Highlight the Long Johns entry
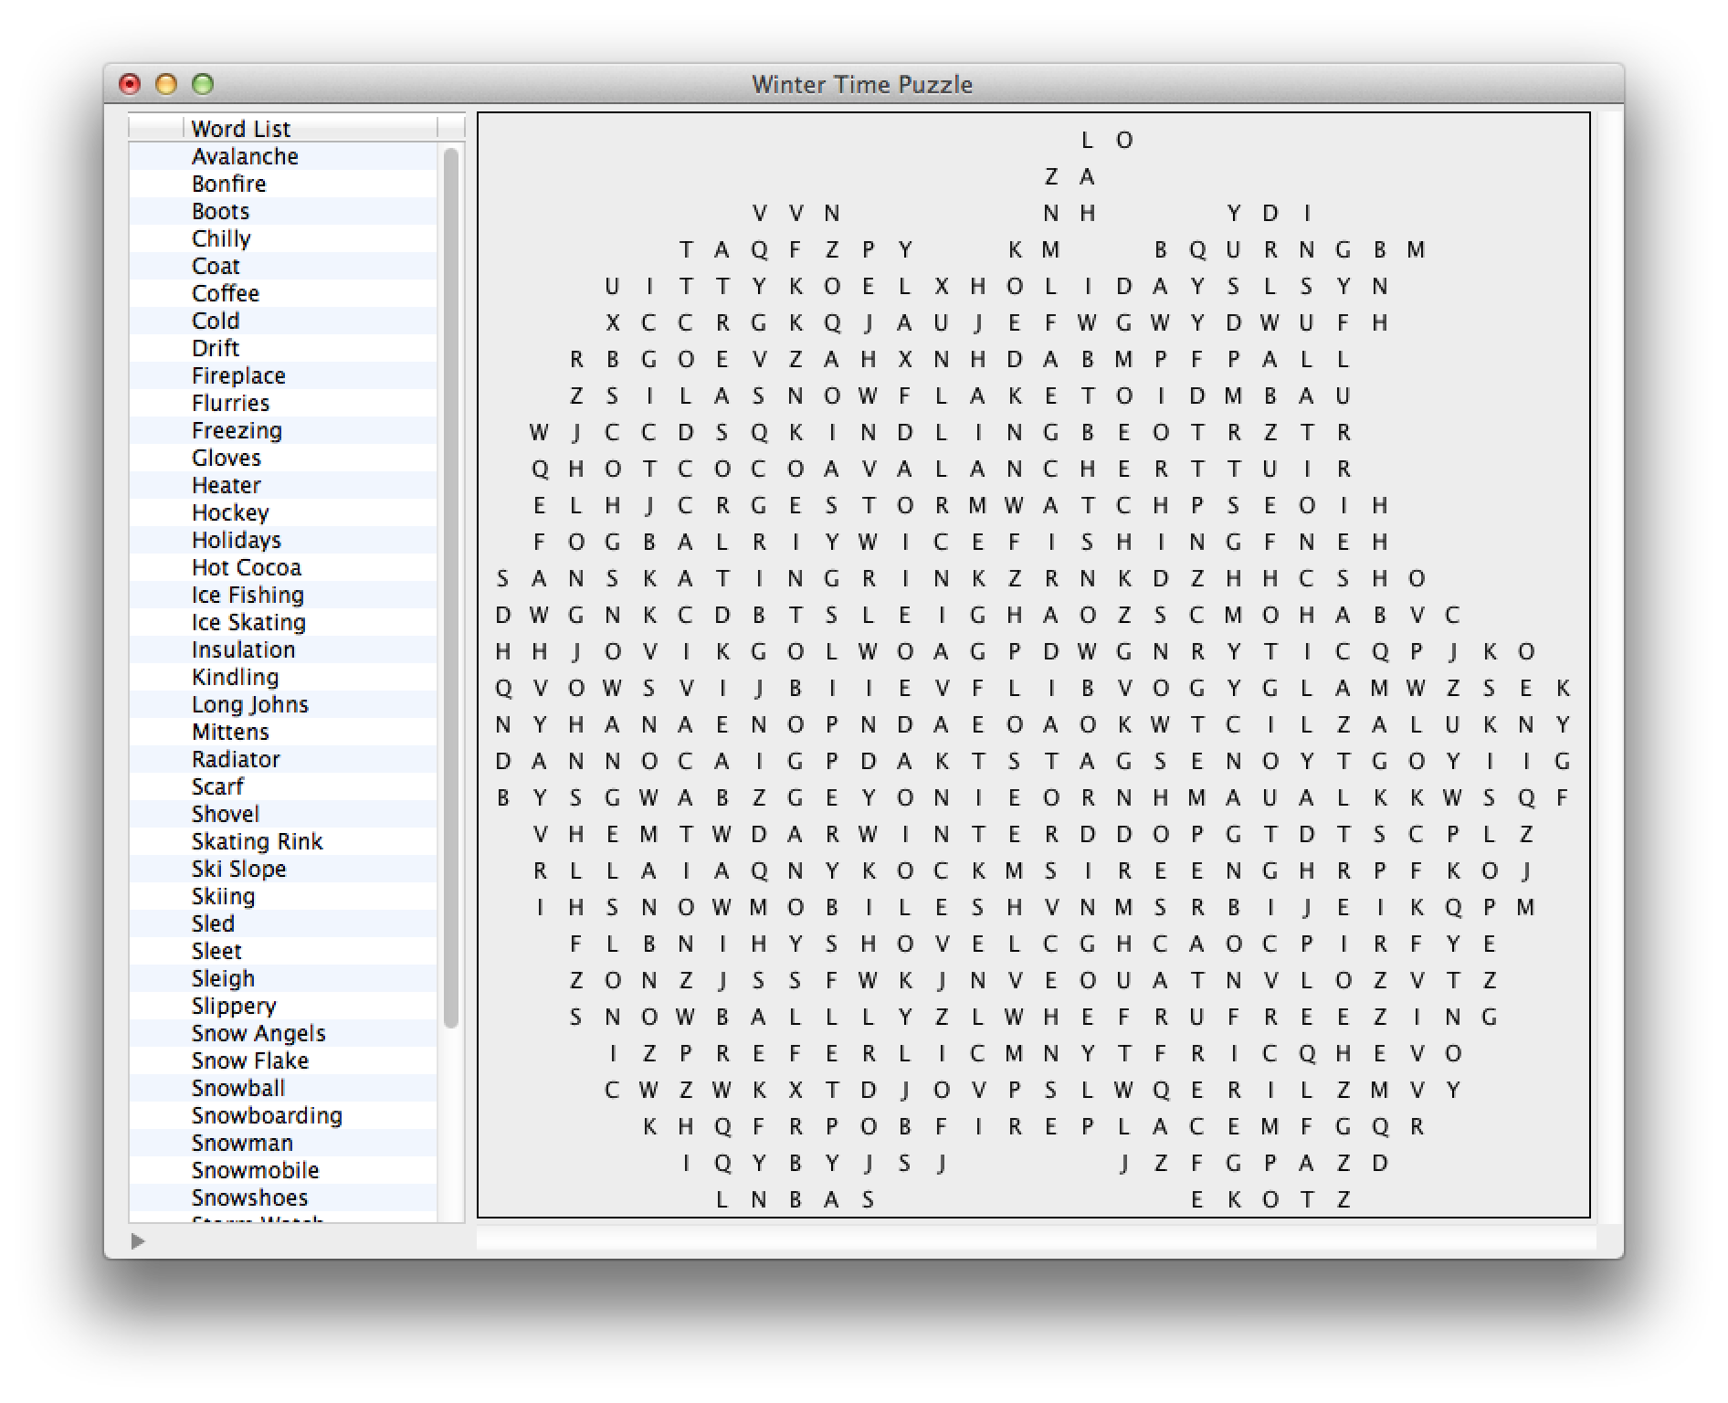The width and height of the screenshot is (1728, 1403). coord(249,704)
